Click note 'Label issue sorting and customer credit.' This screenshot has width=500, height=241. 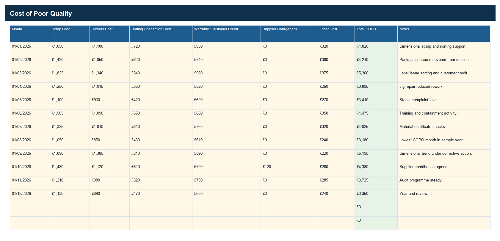444,76
